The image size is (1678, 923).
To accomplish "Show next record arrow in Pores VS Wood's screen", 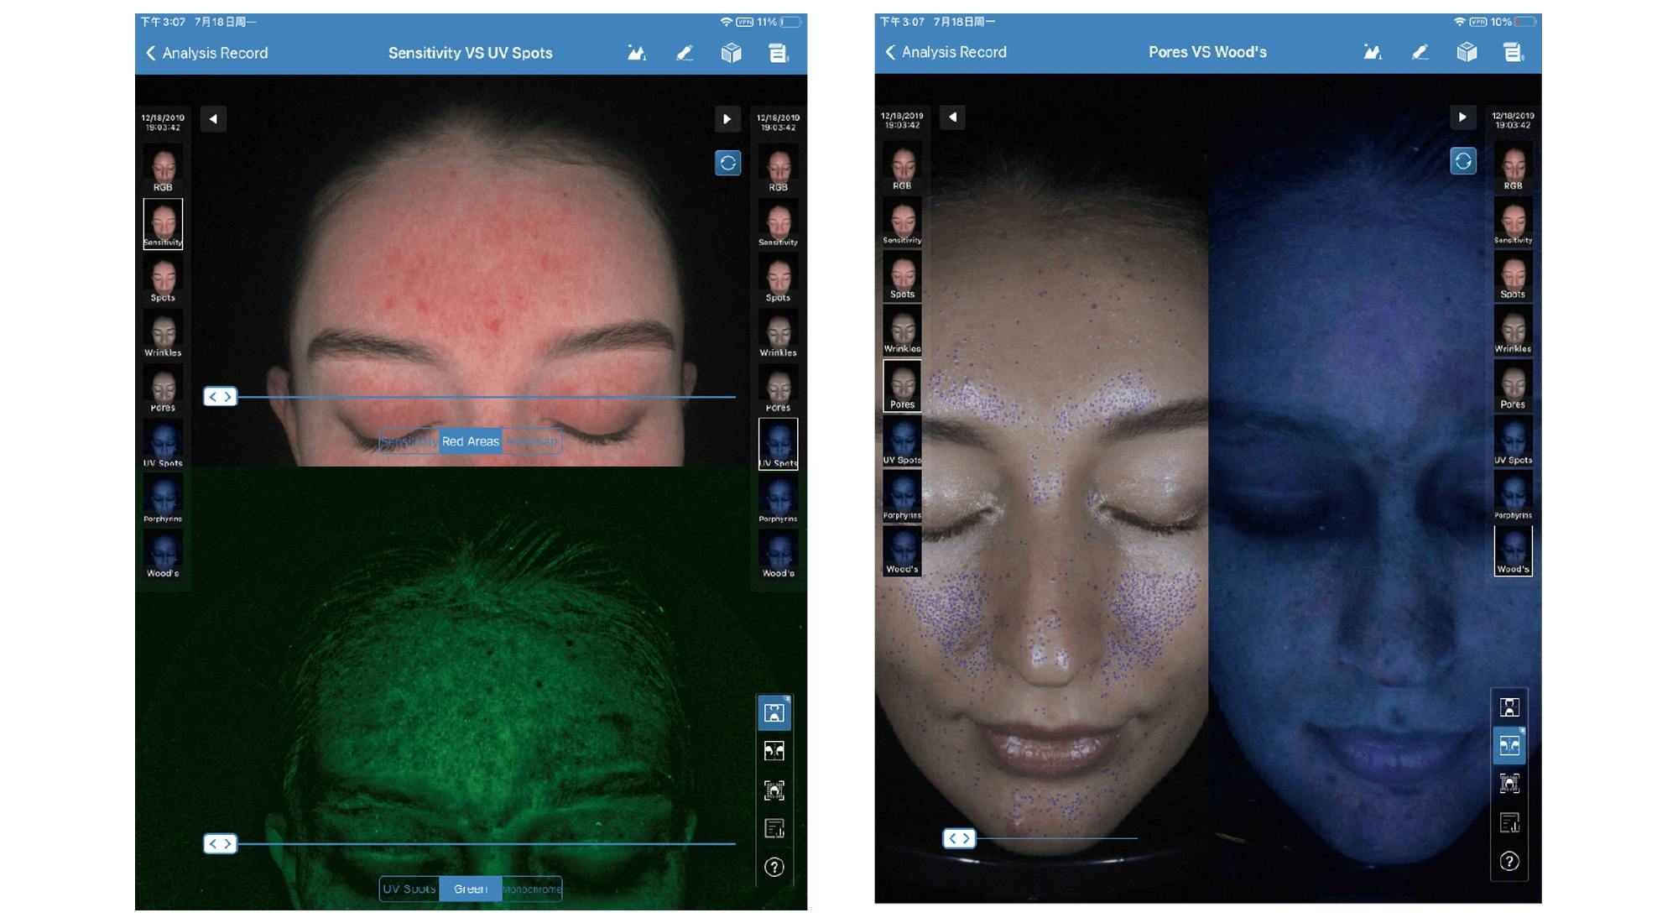I will [x=1462, y=117].
